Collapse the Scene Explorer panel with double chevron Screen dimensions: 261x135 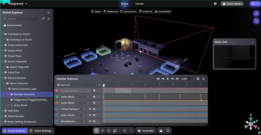[49, 13]
